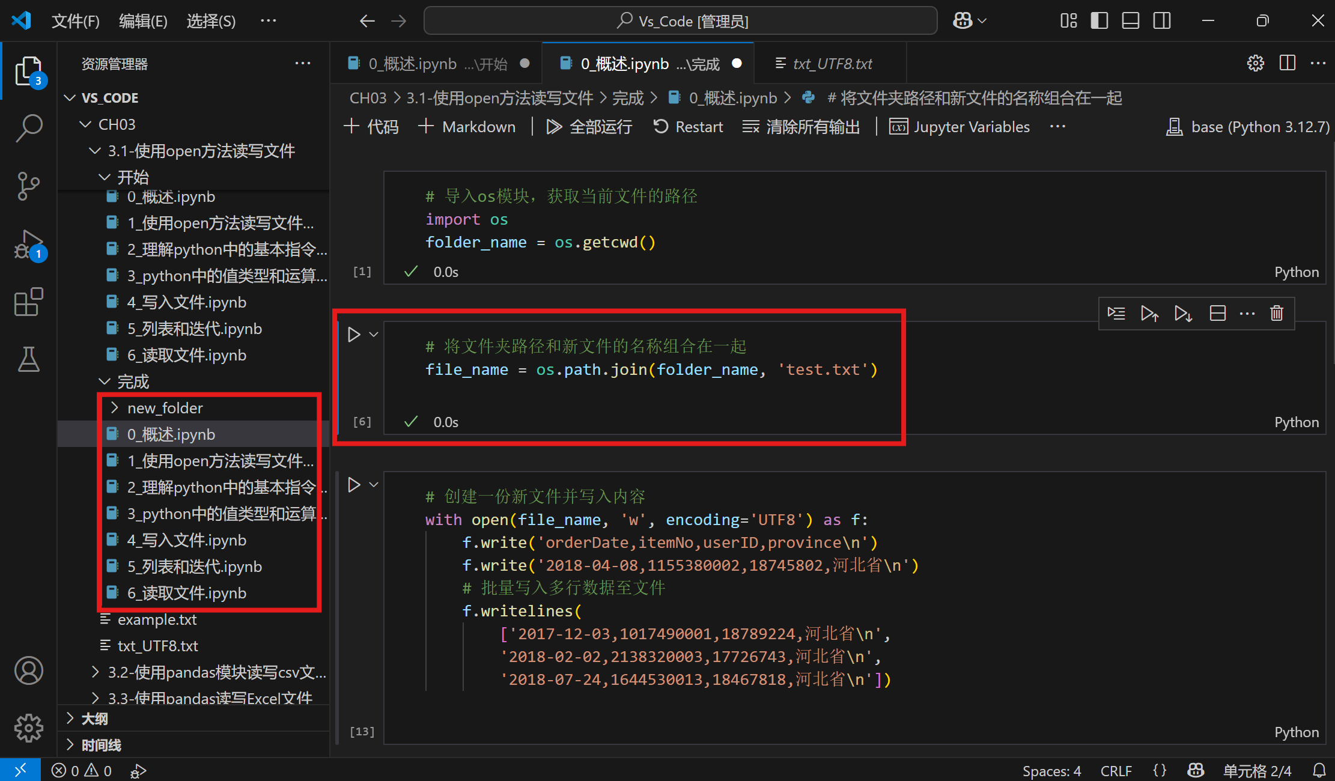Restart the notebook kernel
The height and width of the screenshot is (781, 1335).
point(689,127)
